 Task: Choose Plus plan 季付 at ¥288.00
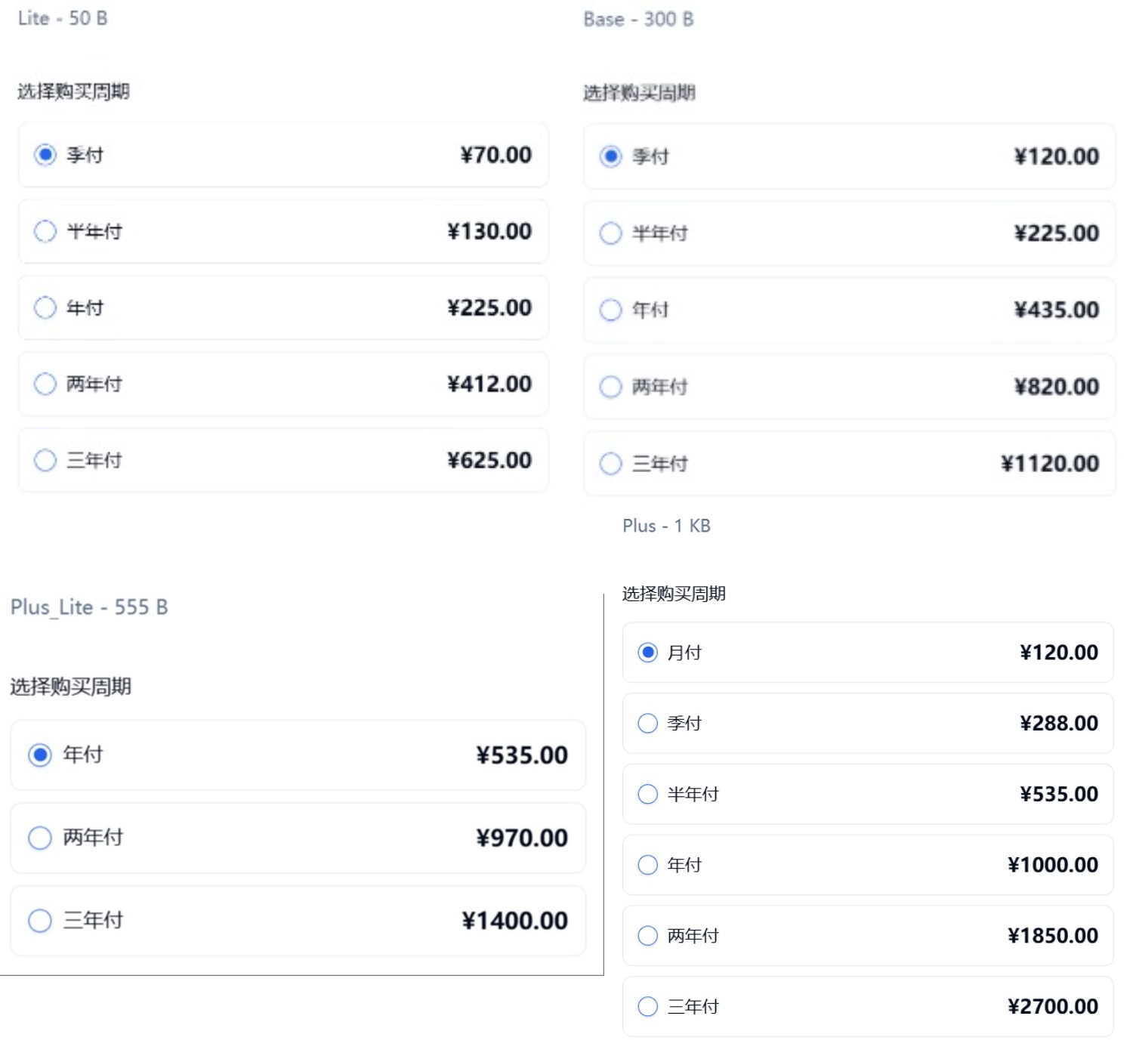[x=647, y=723]
